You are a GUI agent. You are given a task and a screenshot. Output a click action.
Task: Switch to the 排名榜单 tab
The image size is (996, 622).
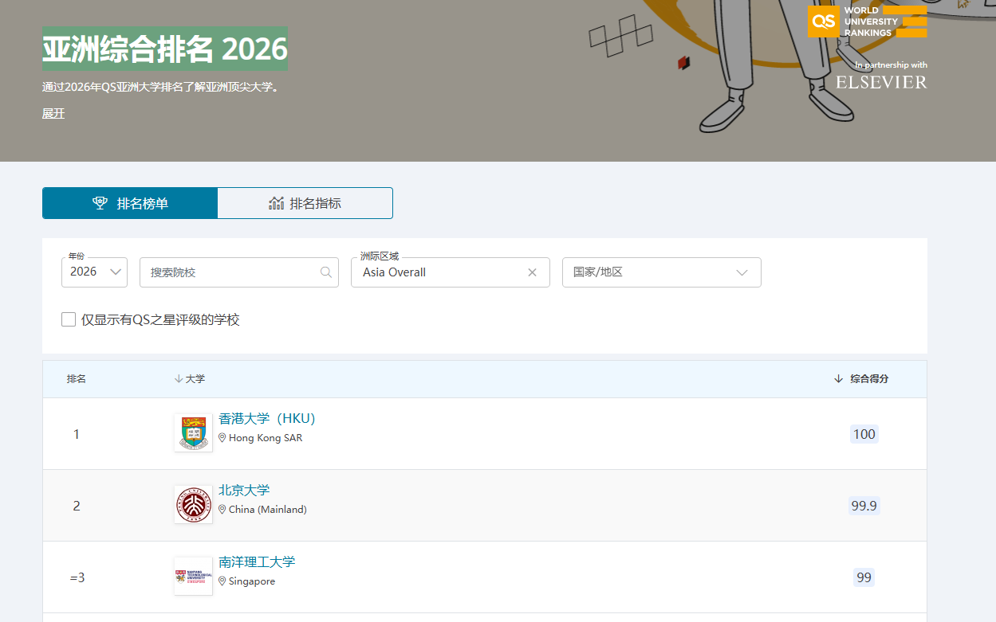click(130, 203)
